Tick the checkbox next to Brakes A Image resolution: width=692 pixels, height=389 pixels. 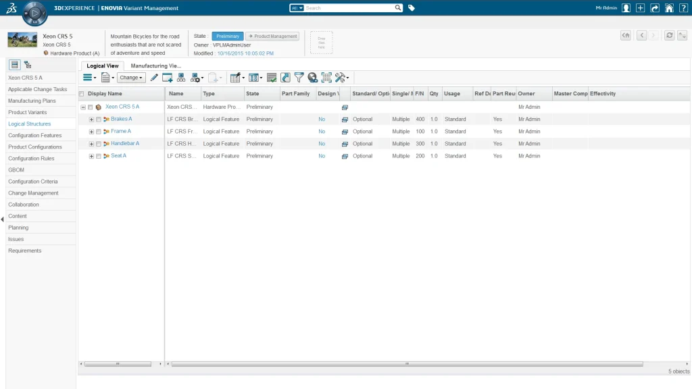tap(99, 120)
